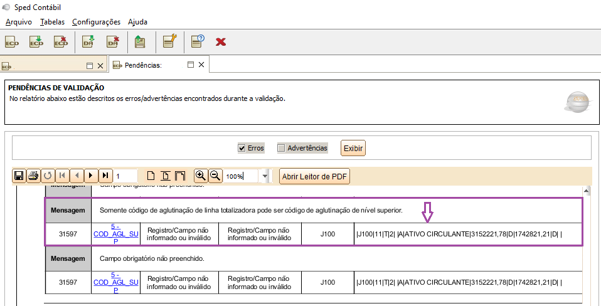Fit report to page width
601x306 pixels.
[x=180, y=176]
